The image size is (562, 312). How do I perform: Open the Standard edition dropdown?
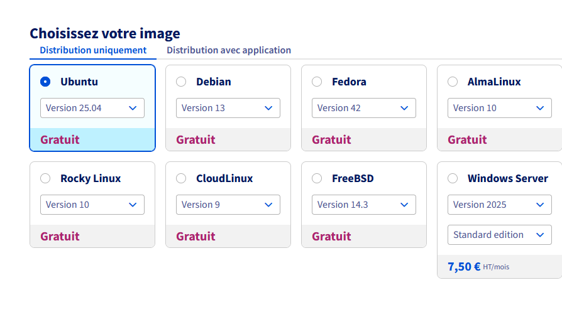(x=500, y=235)
